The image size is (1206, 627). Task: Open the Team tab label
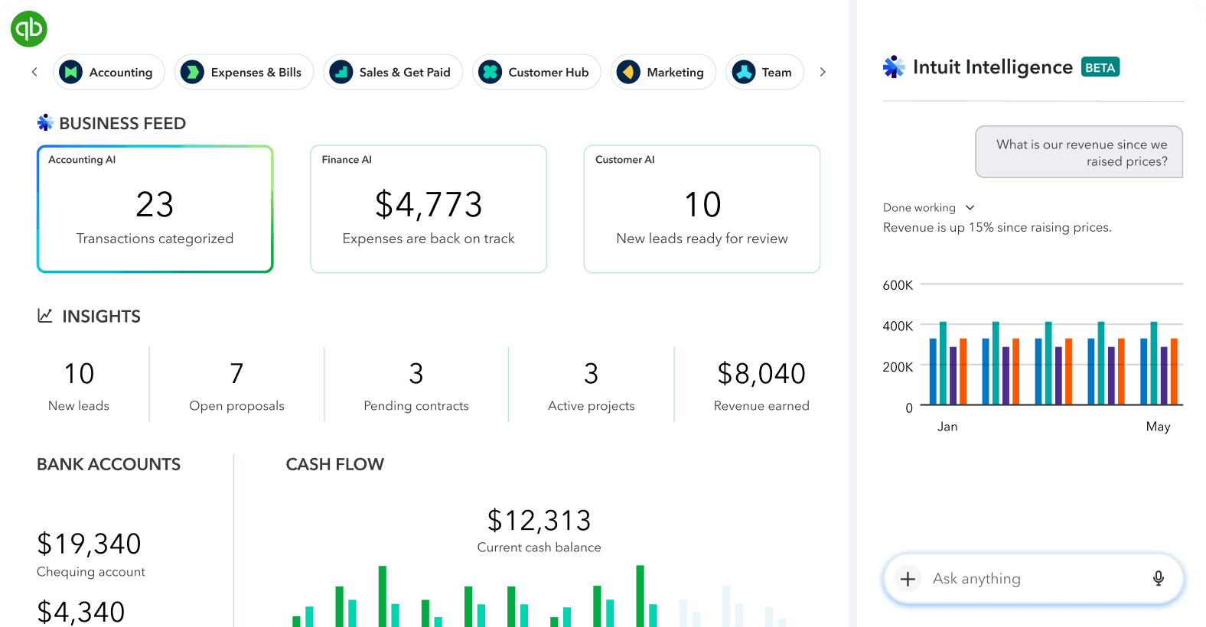[x=777, y=73]
